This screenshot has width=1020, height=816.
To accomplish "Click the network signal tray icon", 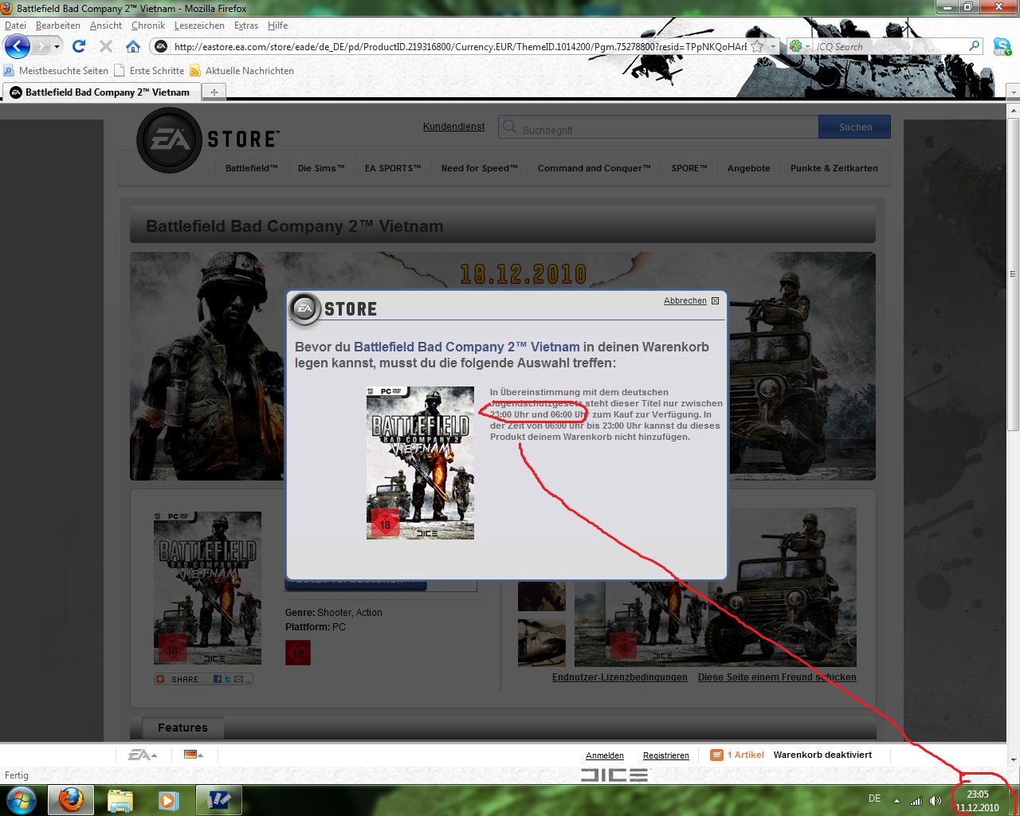I will coord(916,800).
